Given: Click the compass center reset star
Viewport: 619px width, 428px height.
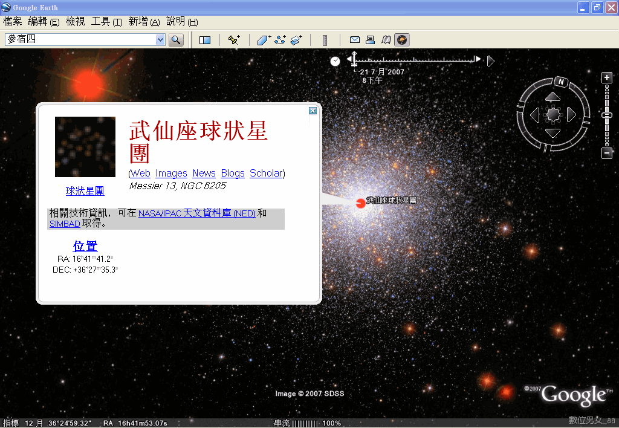Looking at the screenshot, I should point(553,115).
